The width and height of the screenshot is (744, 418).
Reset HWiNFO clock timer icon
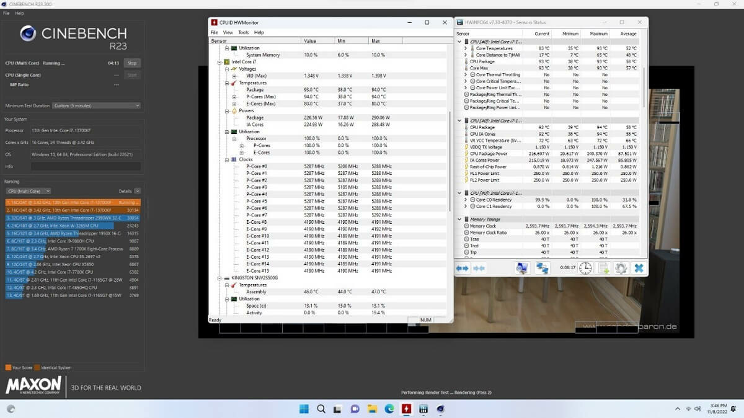(x=585, y=268)
